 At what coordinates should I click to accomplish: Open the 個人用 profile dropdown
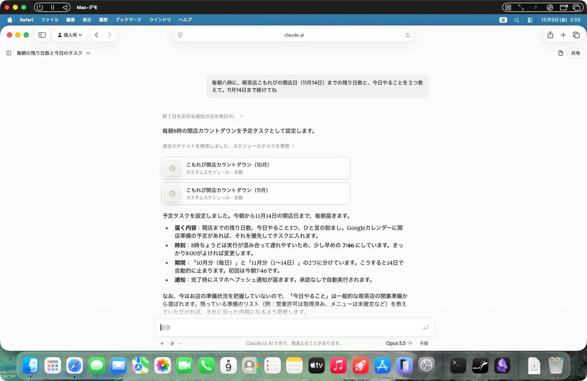pos(70,35)
